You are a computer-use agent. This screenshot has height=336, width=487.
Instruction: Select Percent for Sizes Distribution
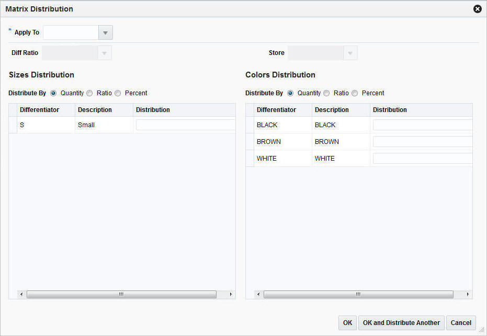118,93
